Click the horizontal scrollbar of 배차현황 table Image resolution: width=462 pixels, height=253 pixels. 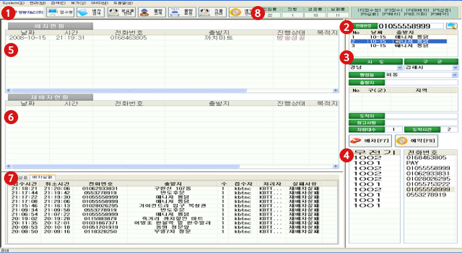129,91
